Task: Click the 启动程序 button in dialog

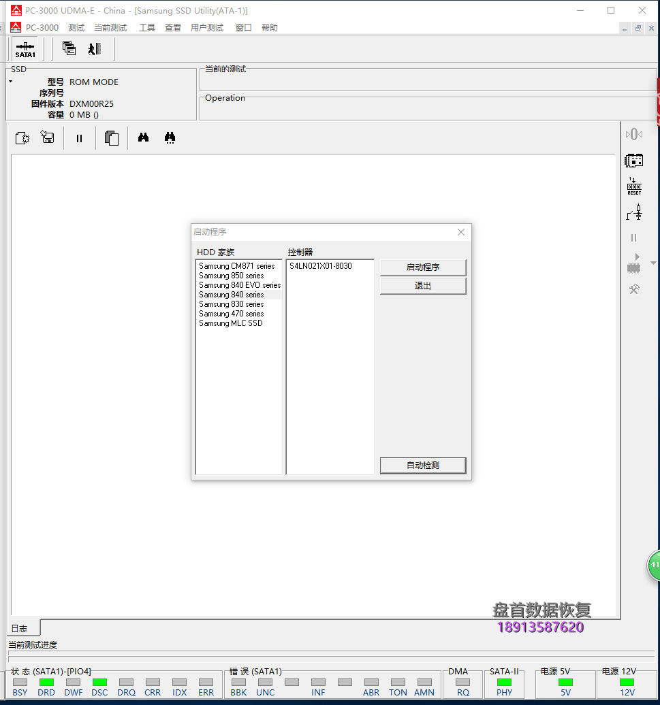Action: (x=423, y=267)
